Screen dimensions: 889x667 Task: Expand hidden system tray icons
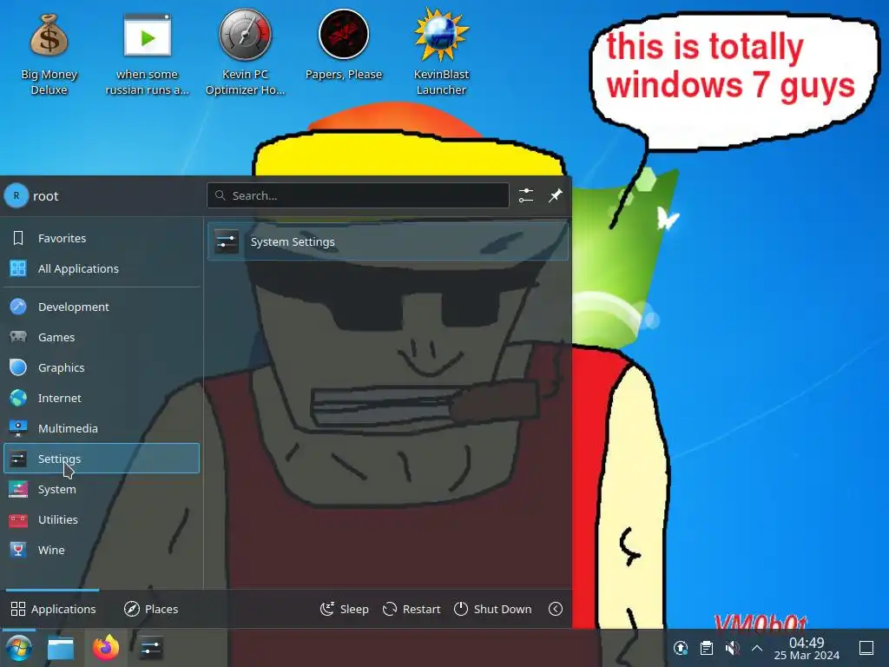click(x=757, y=648)
